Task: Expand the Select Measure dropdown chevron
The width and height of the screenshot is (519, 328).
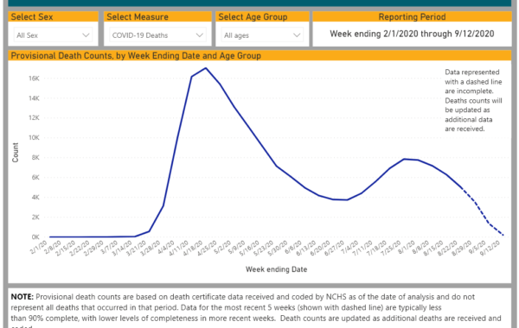Action: 199,35
